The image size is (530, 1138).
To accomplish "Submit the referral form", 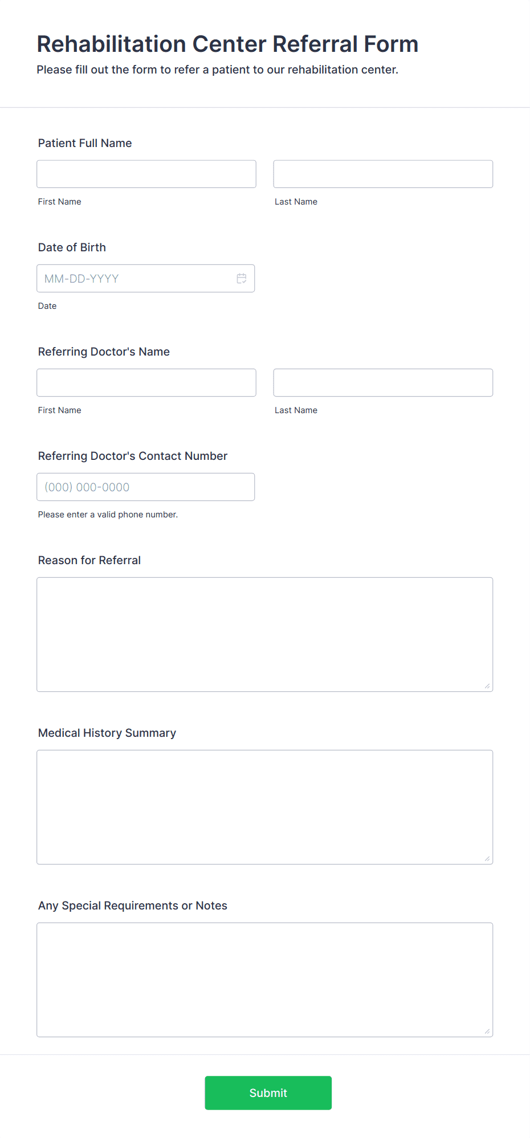I will pyautogui.click(x=268, y=1093).
